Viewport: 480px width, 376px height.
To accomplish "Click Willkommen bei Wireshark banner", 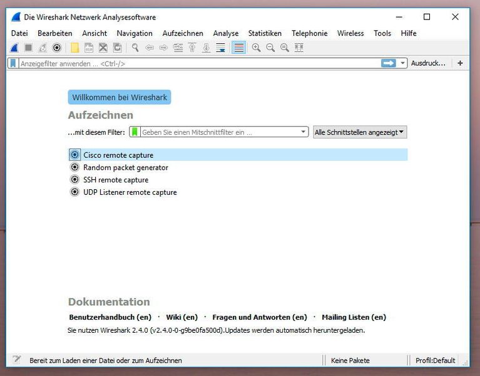I will click(120, 97).
